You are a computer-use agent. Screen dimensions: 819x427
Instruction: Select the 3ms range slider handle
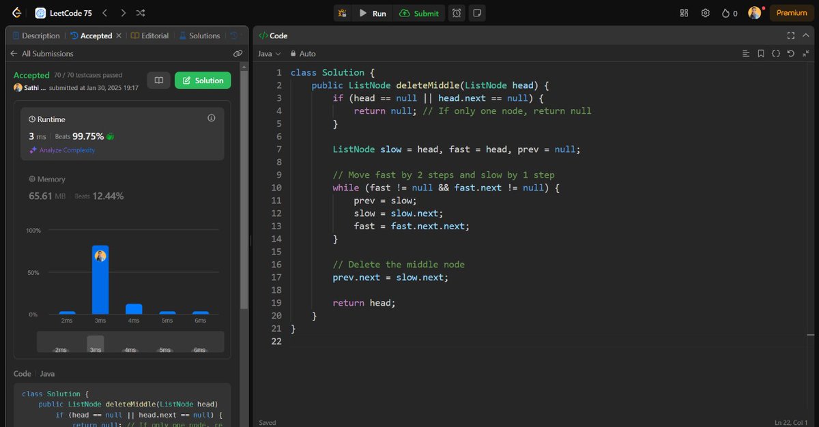pos(96,342)
